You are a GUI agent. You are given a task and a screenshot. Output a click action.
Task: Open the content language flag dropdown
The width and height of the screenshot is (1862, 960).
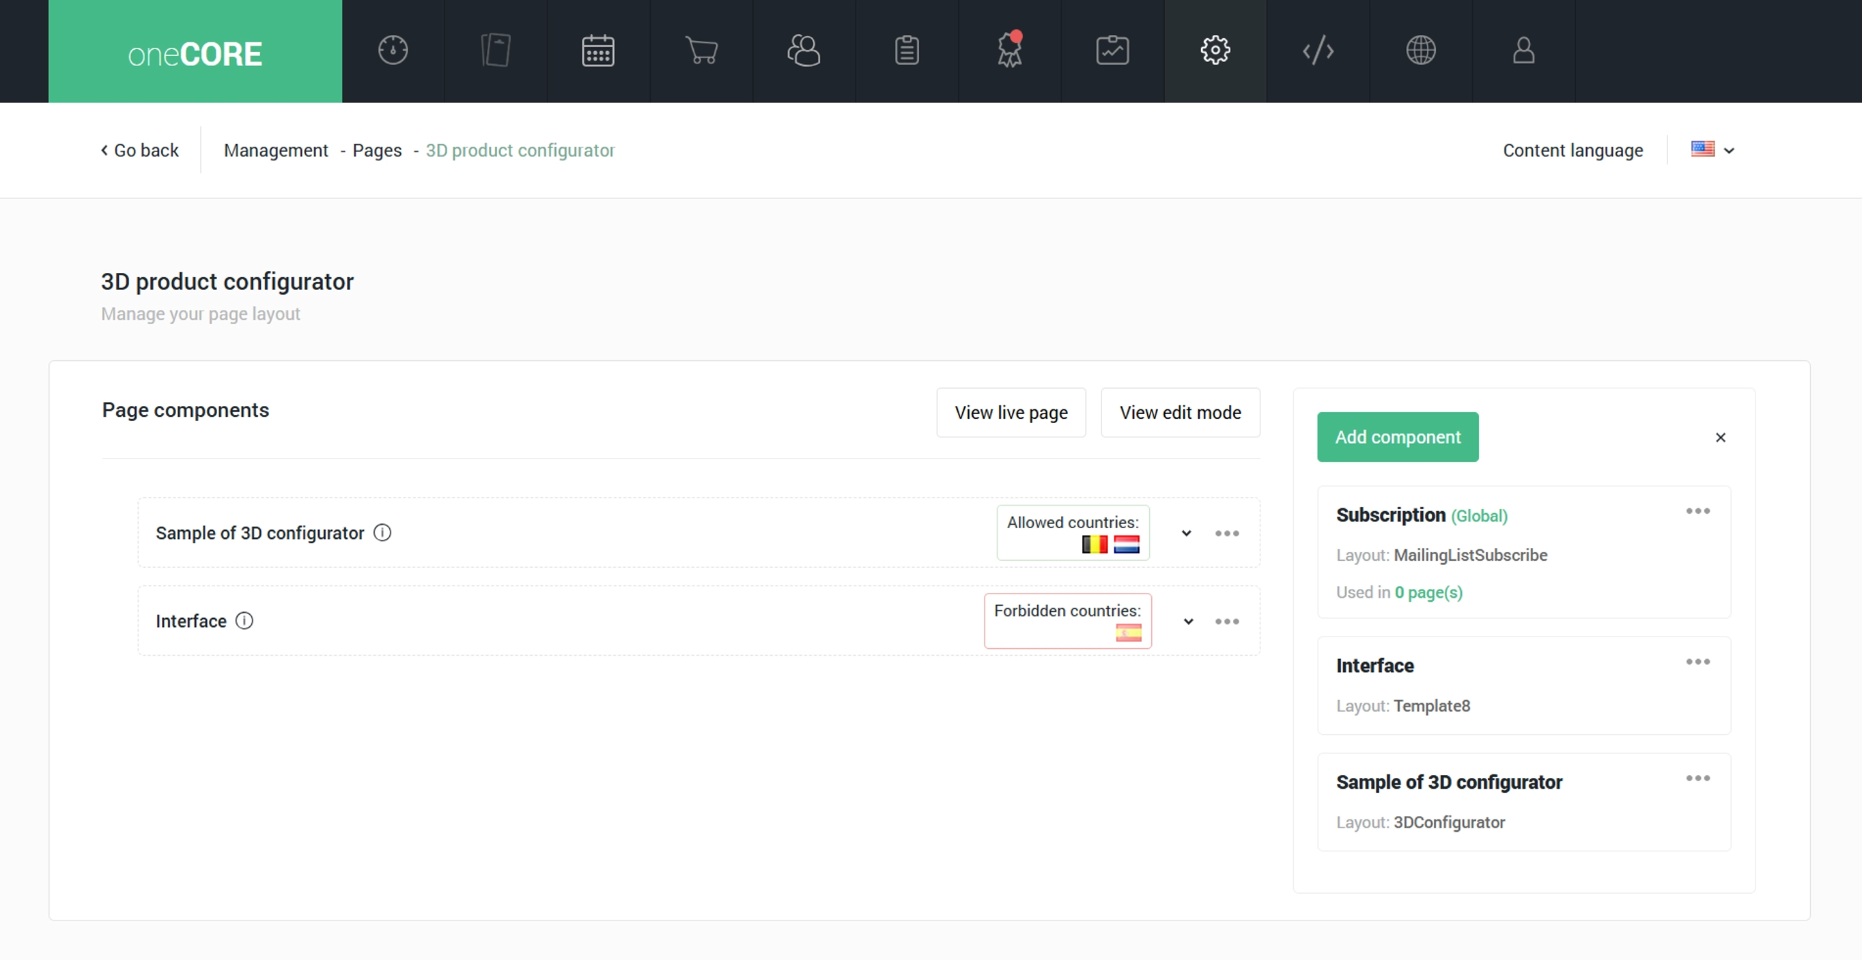[1712, 150]
